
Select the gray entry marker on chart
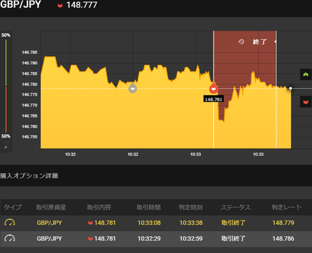133,88
